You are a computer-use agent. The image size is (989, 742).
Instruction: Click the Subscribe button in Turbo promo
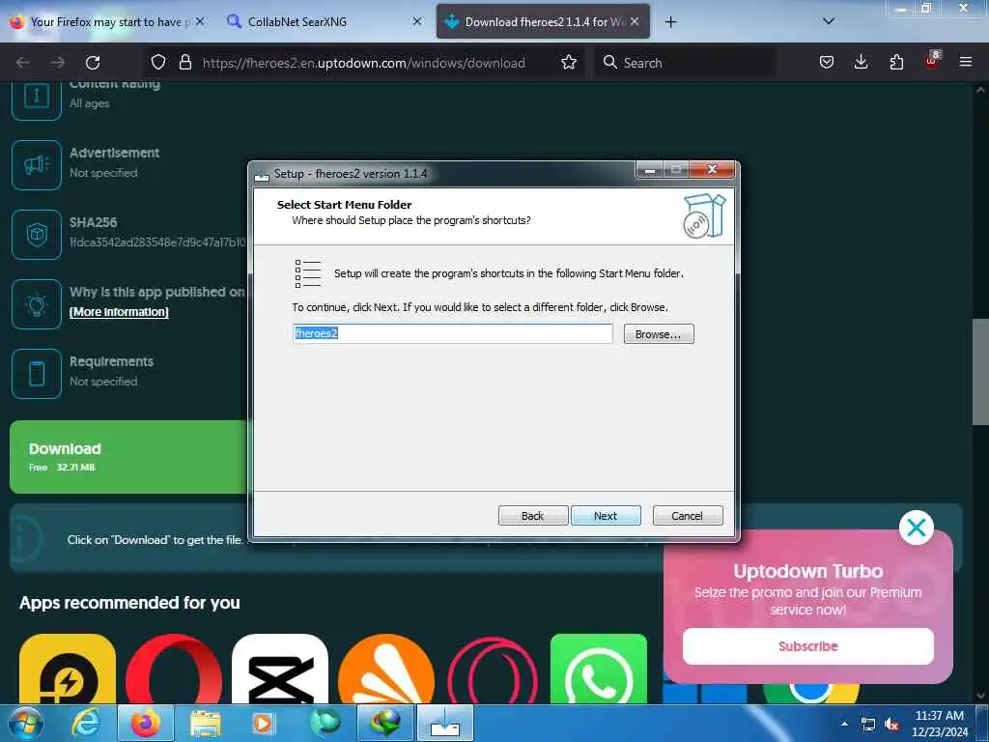coord(808,646)
